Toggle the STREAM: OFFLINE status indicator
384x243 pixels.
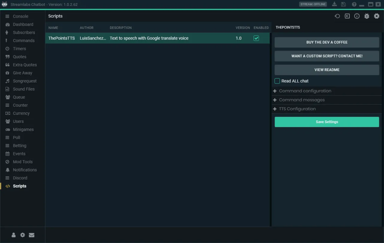tap(313, 4)
